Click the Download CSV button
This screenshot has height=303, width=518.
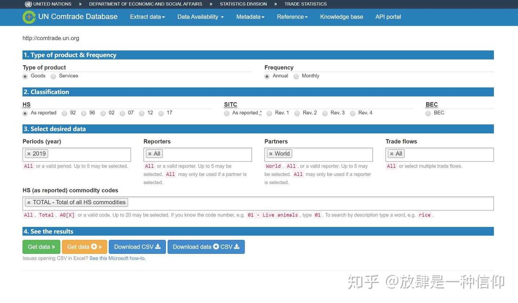click(x=137, y=247)
